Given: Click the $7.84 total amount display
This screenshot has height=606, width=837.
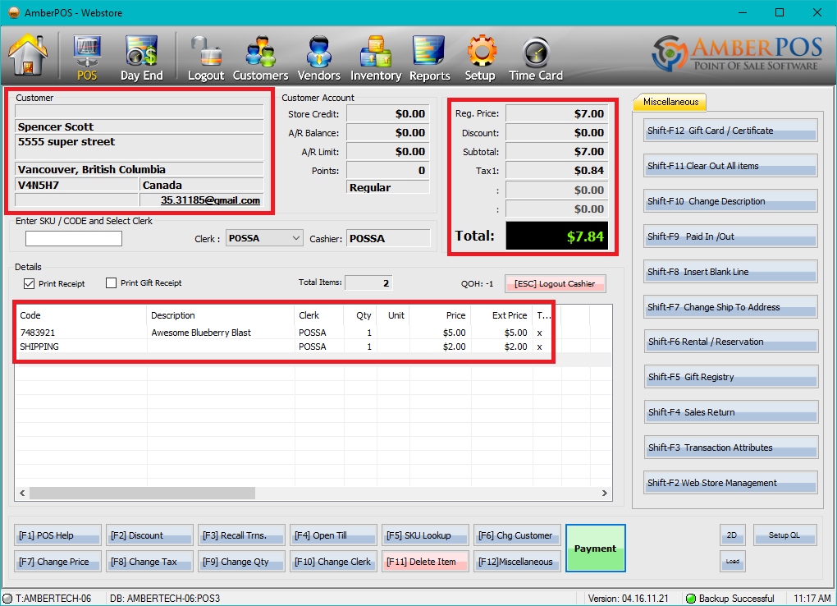Looking at the screenshot, I should click(556, 236).
